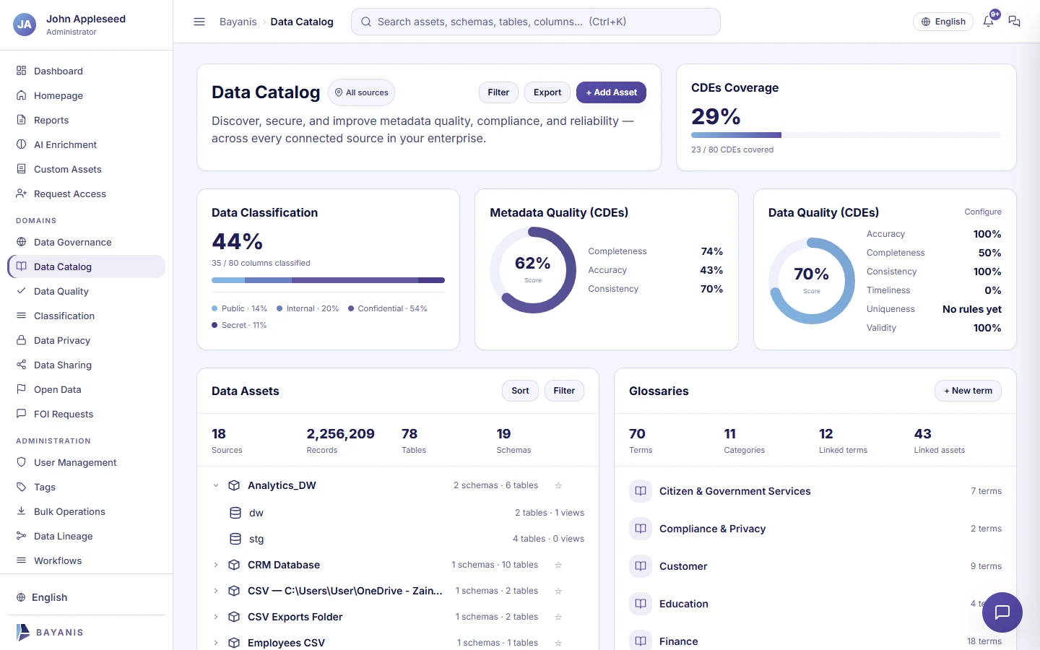Expand the CSV Exports Folder node

[216, 617]
